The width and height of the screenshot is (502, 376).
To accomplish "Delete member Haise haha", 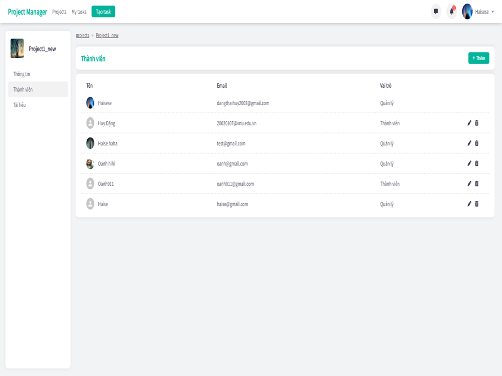I will click(477, 143).
